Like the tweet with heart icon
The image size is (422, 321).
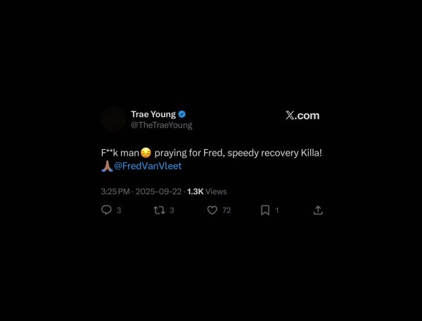coord(212,210)
